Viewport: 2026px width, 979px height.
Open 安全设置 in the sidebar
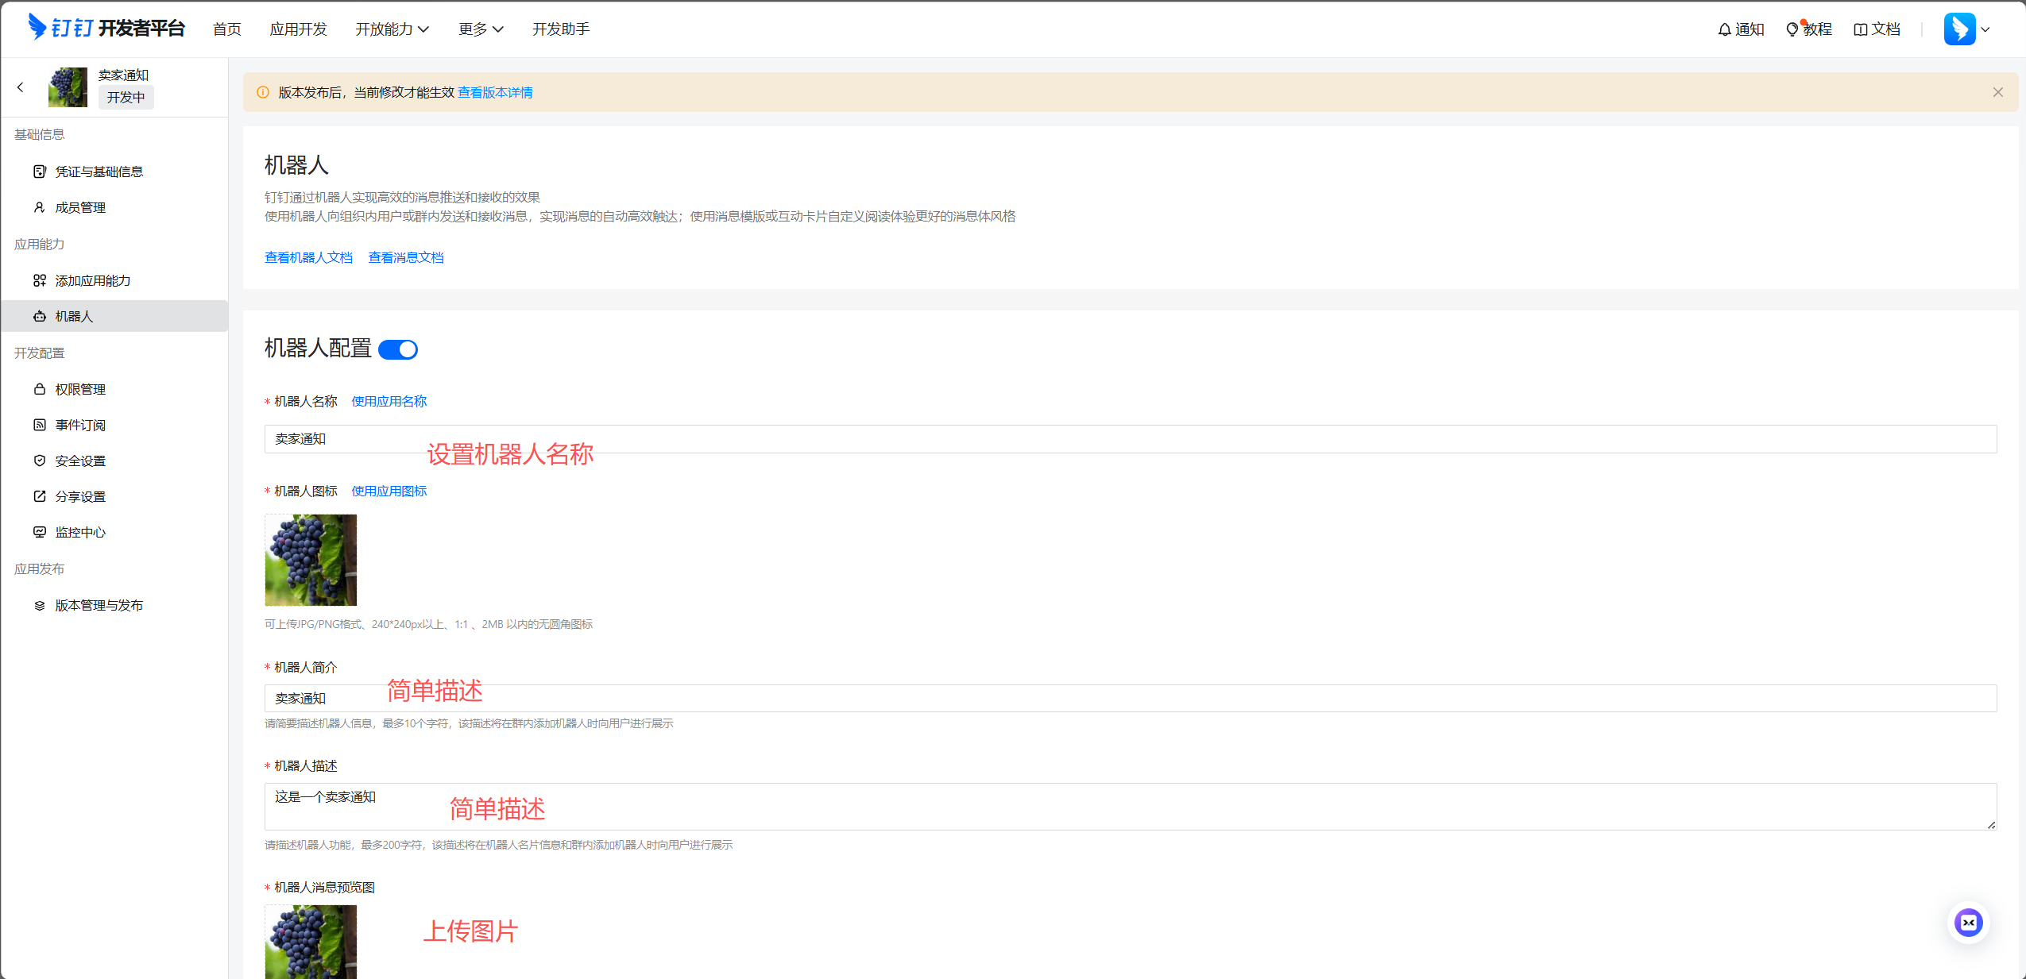114,461
